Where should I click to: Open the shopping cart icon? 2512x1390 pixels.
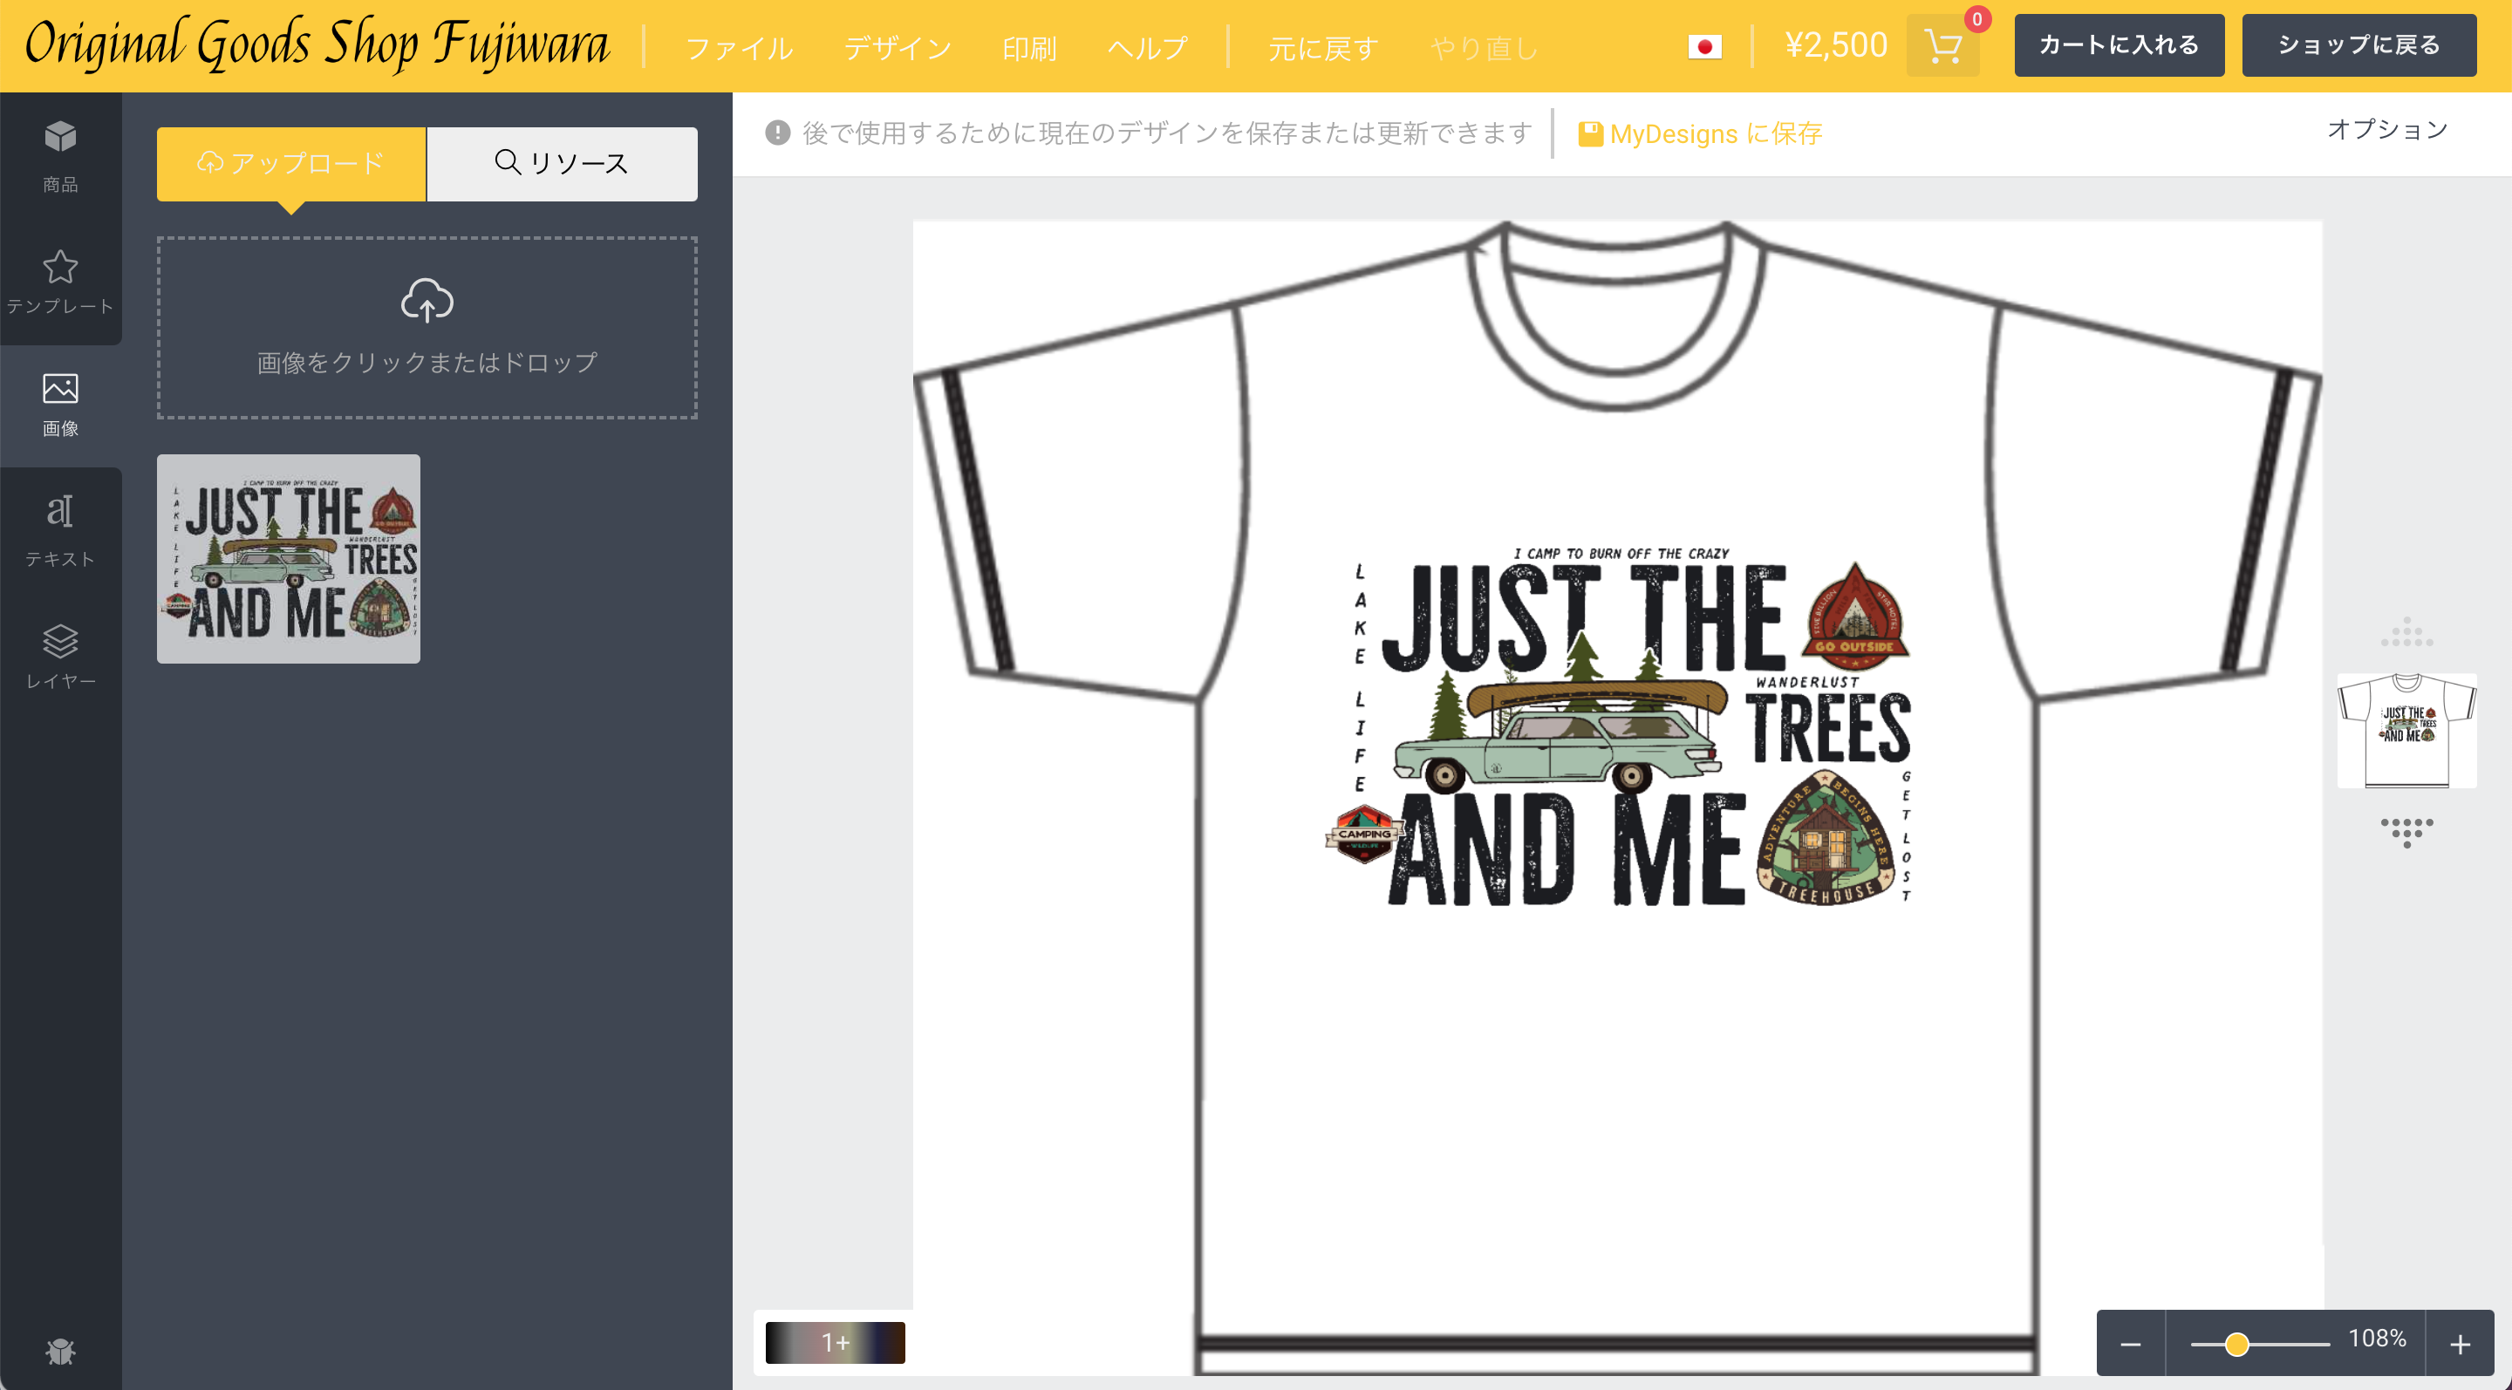click(1942, 46)
